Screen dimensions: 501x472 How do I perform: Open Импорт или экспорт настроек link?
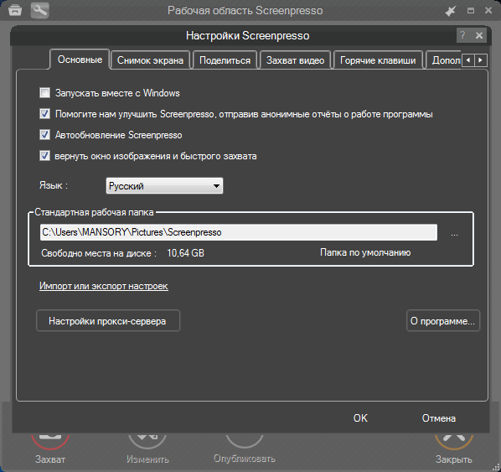[104, 286]
